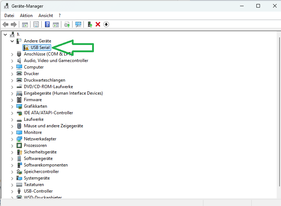
Task: Select the USB Serial device with warning icon
Action: tap(40, 48)
